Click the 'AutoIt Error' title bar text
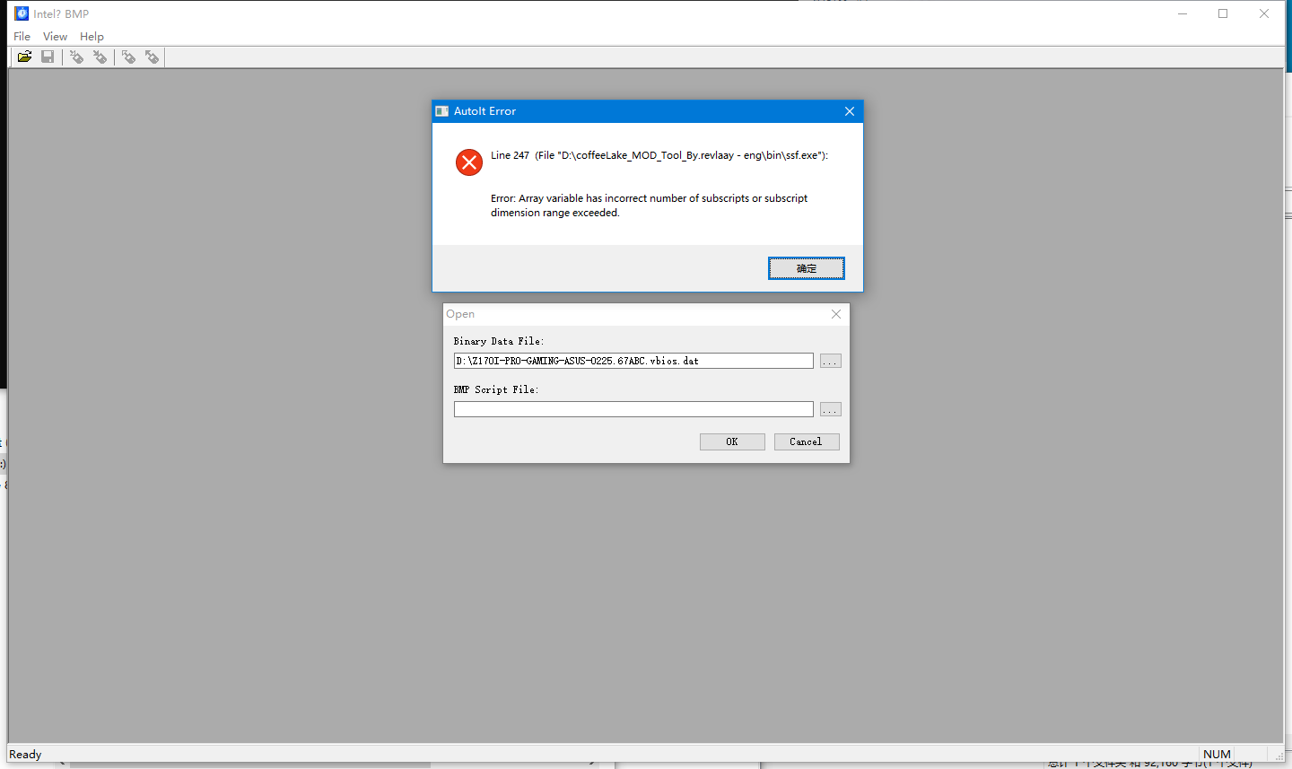The height and width of the screenshot is (769, 1292). (484, 111)
